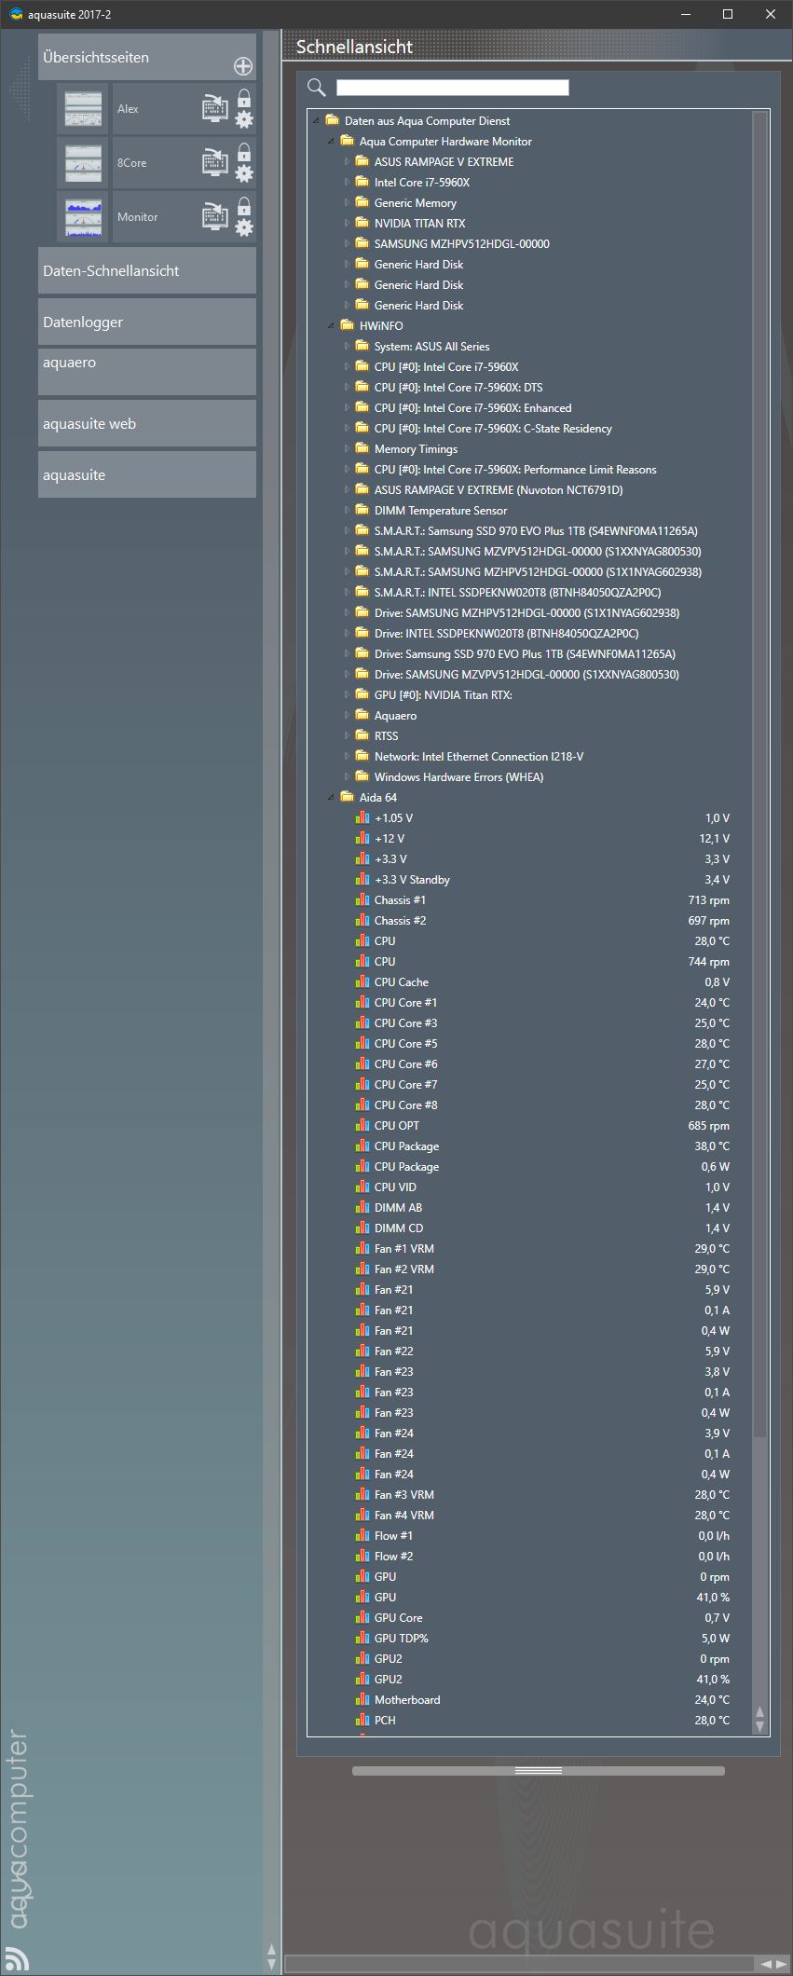Screen dimensions: 793x1976
Task: Open the Alex overview page thumbnail
Action: [84, 109]
